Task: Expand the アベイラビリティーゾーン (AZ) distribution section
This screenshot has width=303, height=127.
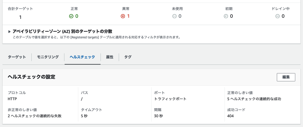Action: click(10, 31)
